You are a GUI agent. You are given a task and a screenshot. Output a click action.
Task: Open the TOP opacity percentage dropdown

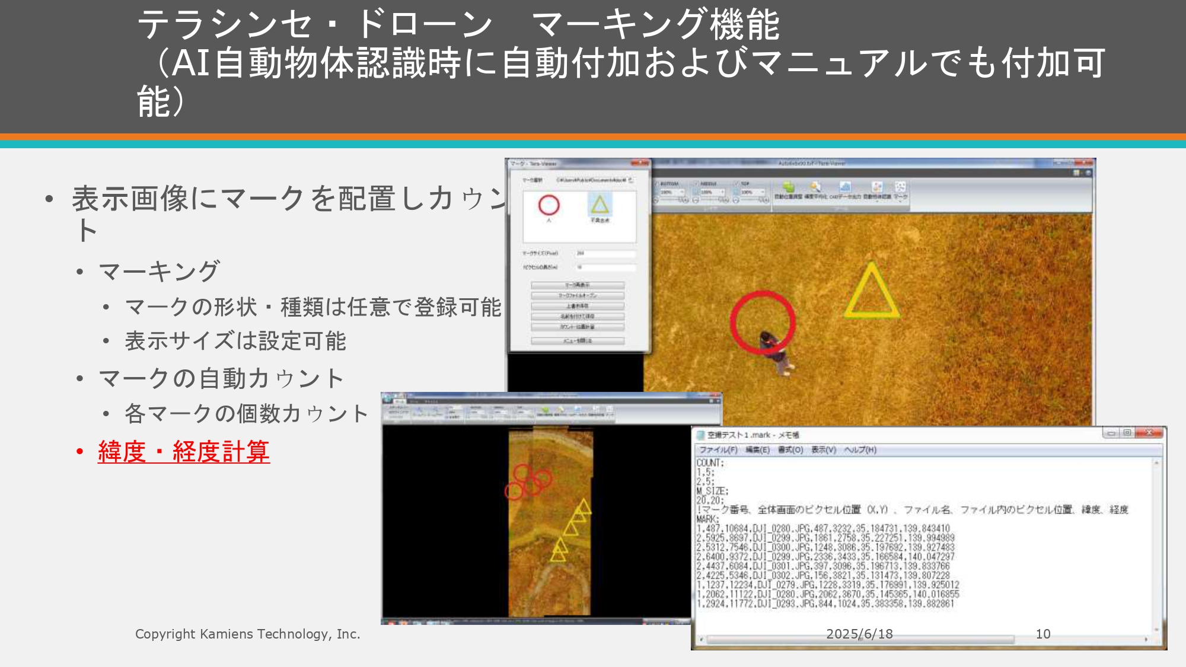763,192
